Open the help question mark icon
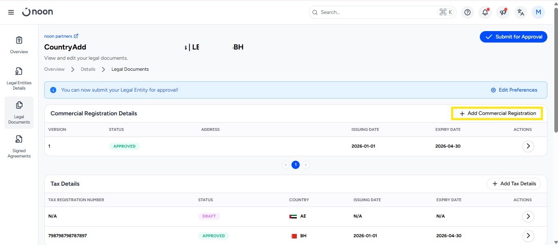This screenshot has width=558, height=245. click(x=468, y=12)
